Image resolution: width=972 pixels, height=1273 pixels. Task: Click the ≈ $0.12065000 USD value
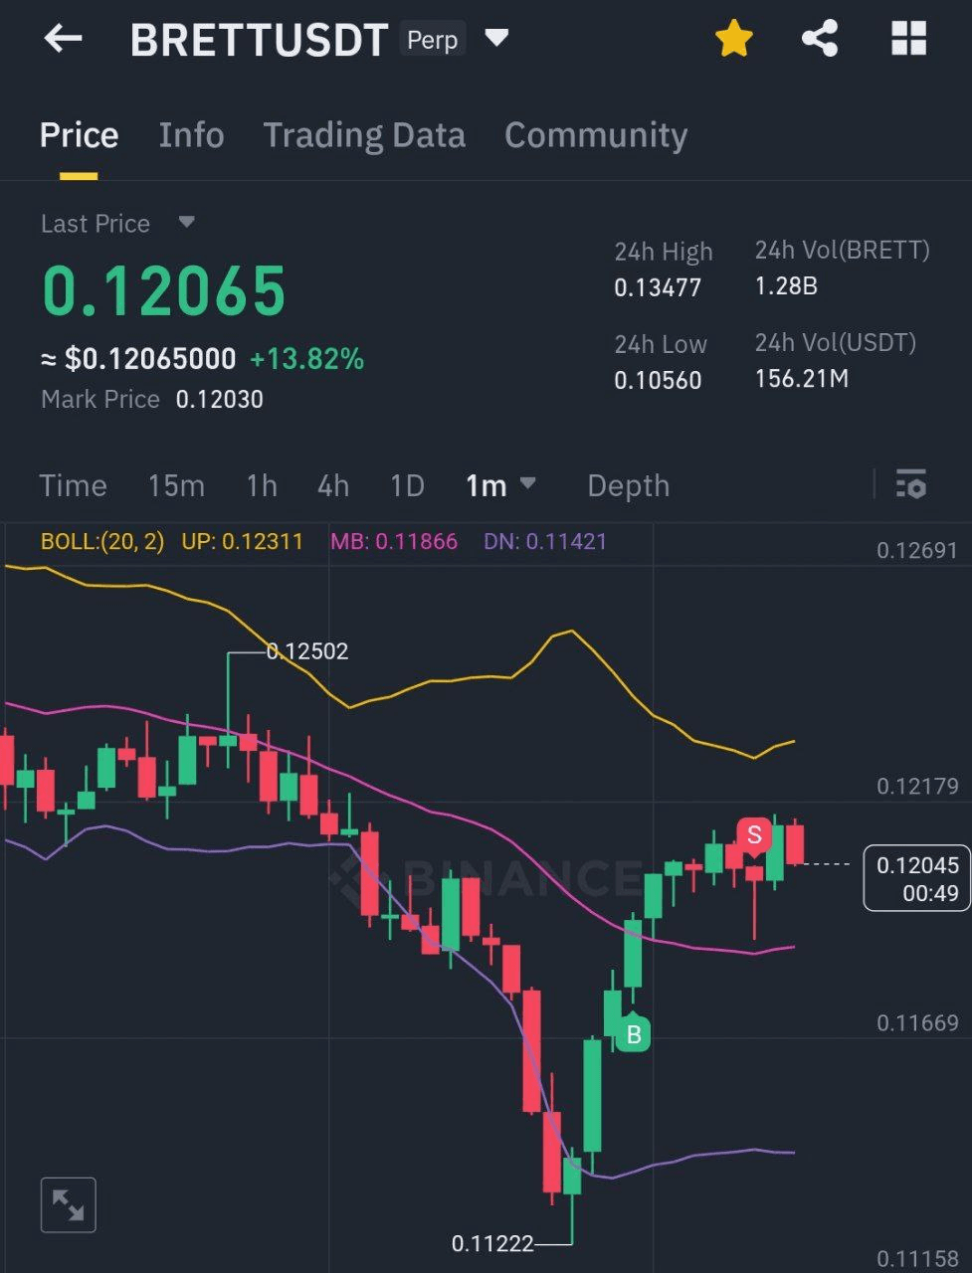coord(138,359)
